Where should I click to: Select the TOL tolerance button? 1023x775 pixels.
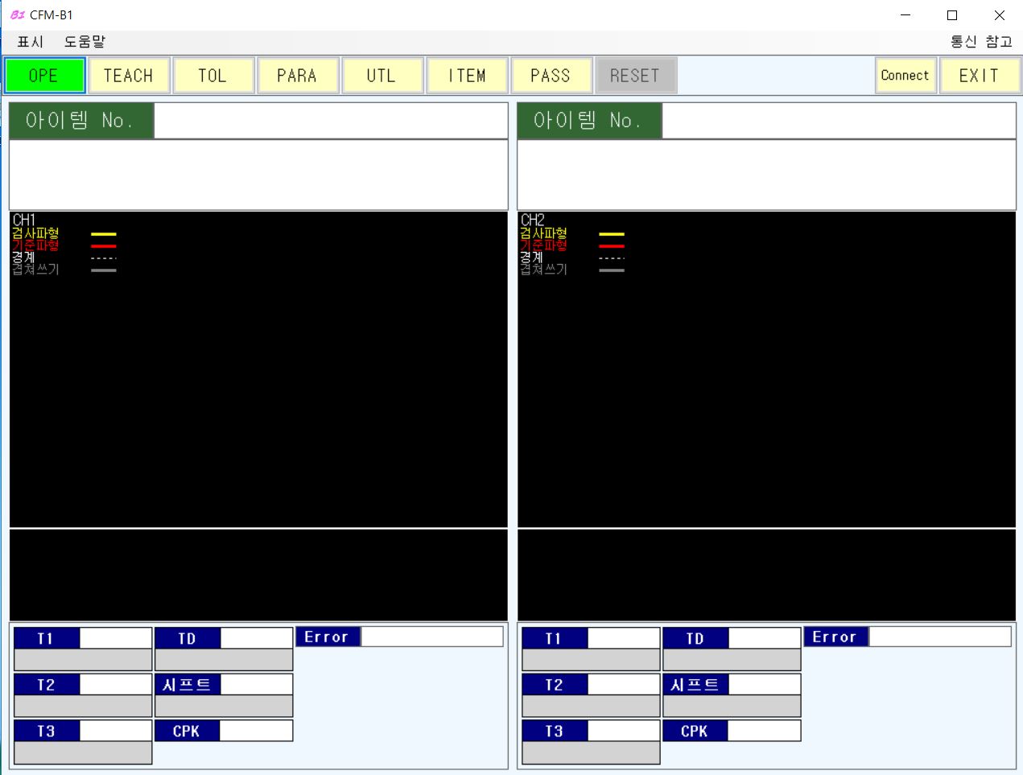(x=213, y=76)
